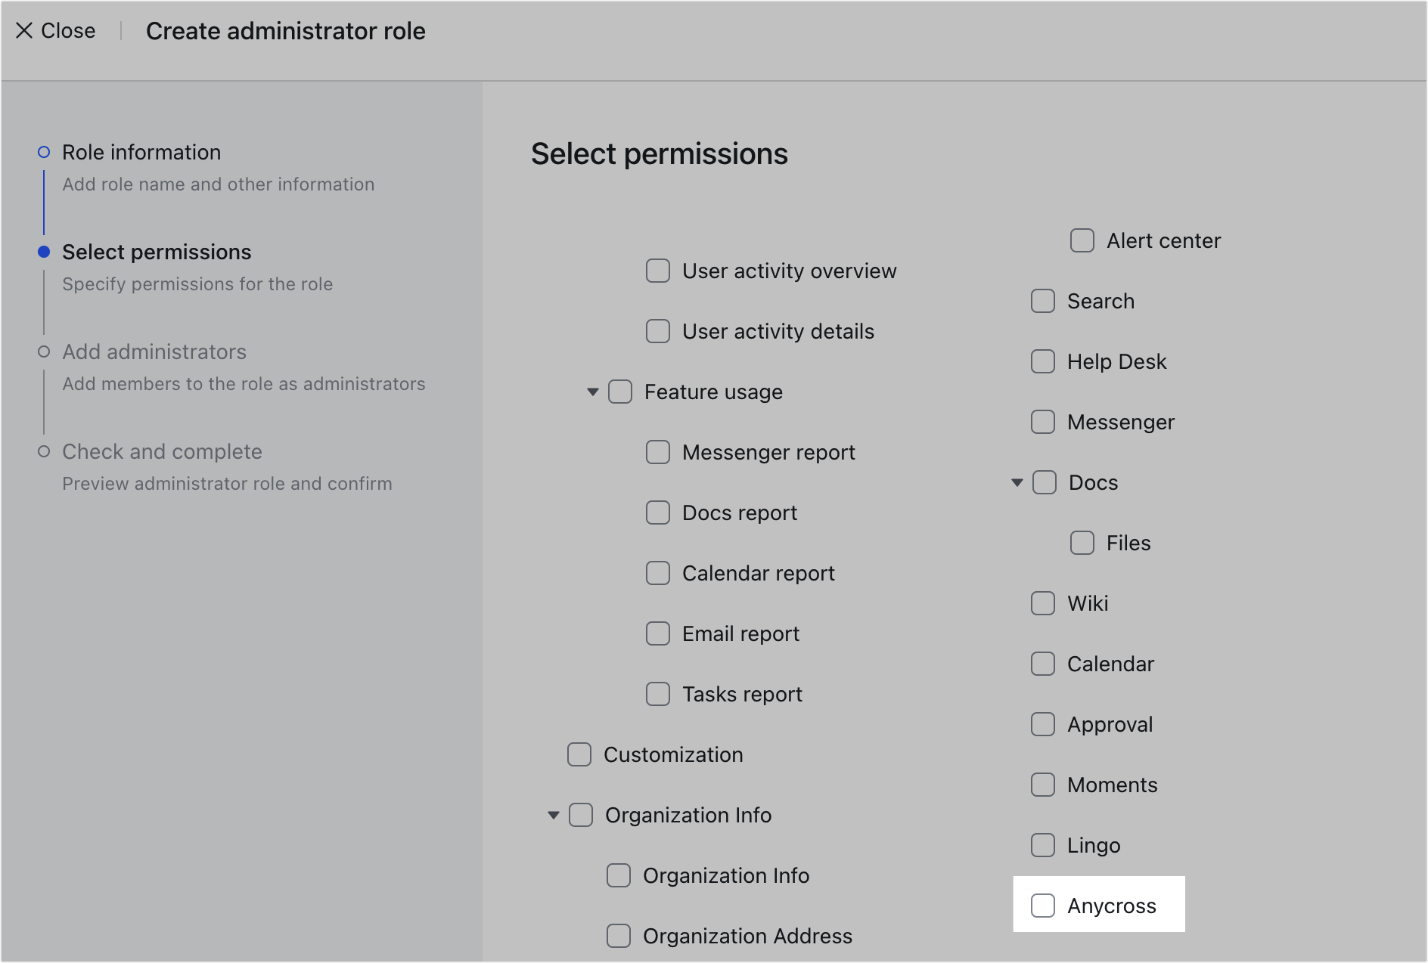Collapse the Feature usage permission group

tap(592, 392)
